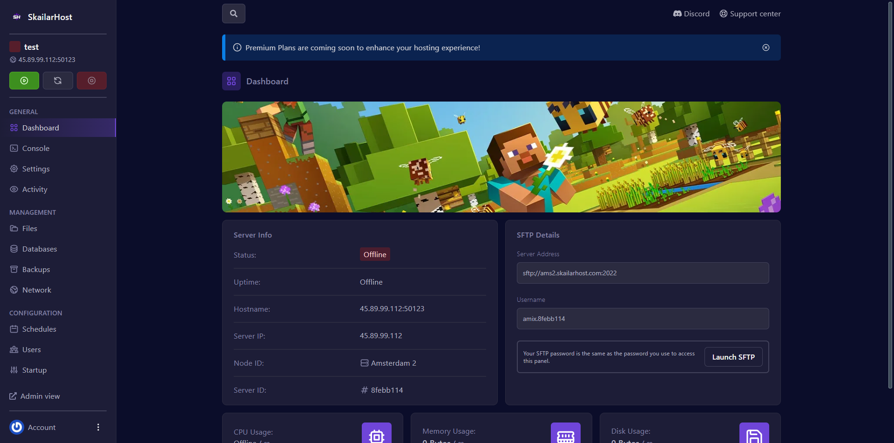Restart the server using the restart icon
Screen dimensions: 894x443
pos(57,80)
